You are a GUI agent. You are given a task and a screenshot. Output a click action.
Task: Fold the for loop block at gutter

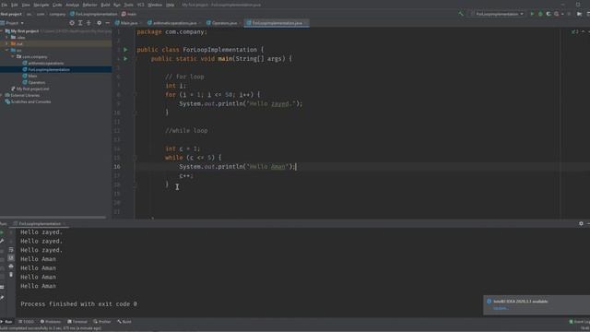click(135, 95)
